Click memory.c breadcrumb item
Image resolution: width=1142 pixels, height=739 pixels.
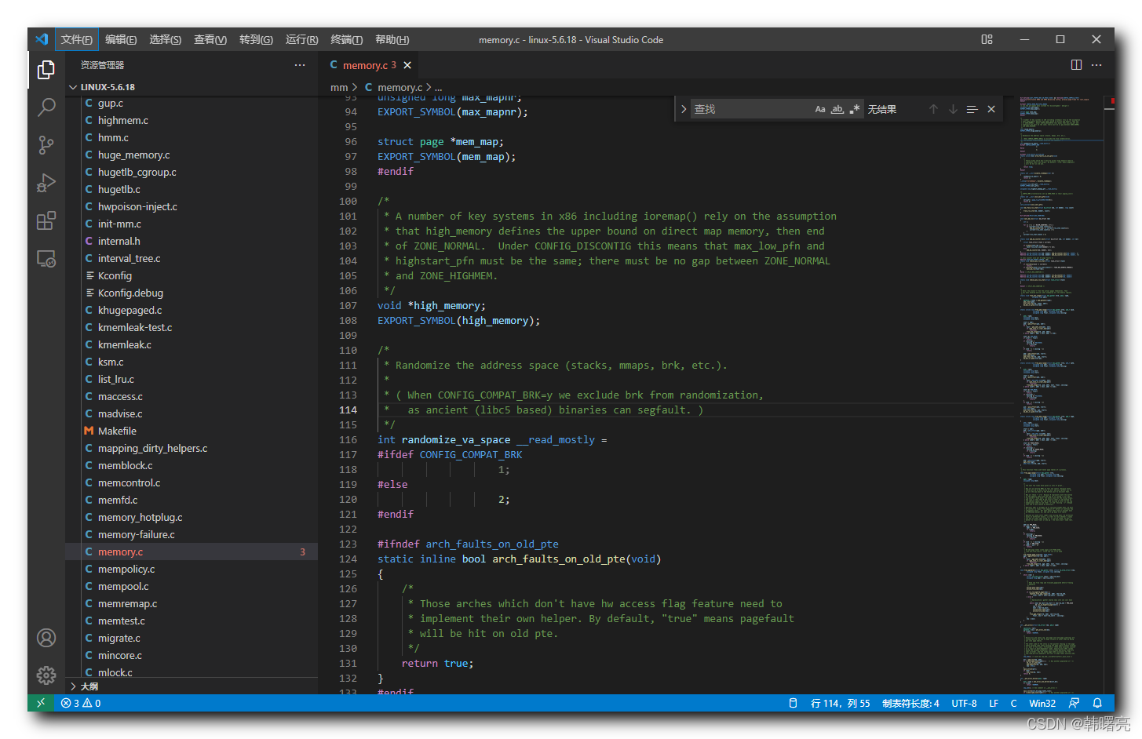[400, 87]
